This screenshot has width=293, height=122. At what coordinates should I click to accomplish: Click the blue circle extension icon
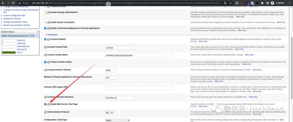point(237,3)
